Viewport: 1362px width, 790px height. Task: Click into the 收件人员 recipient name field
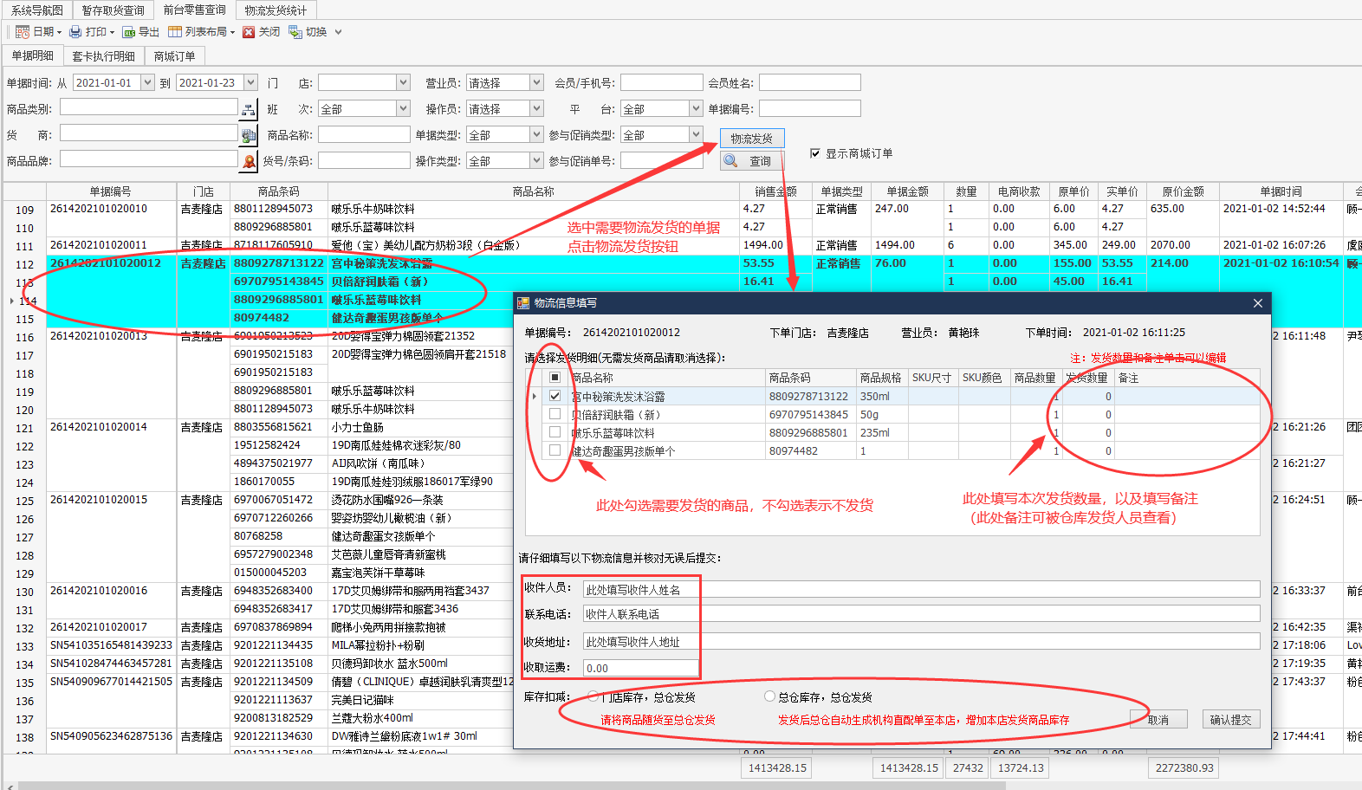coord(921,589)
